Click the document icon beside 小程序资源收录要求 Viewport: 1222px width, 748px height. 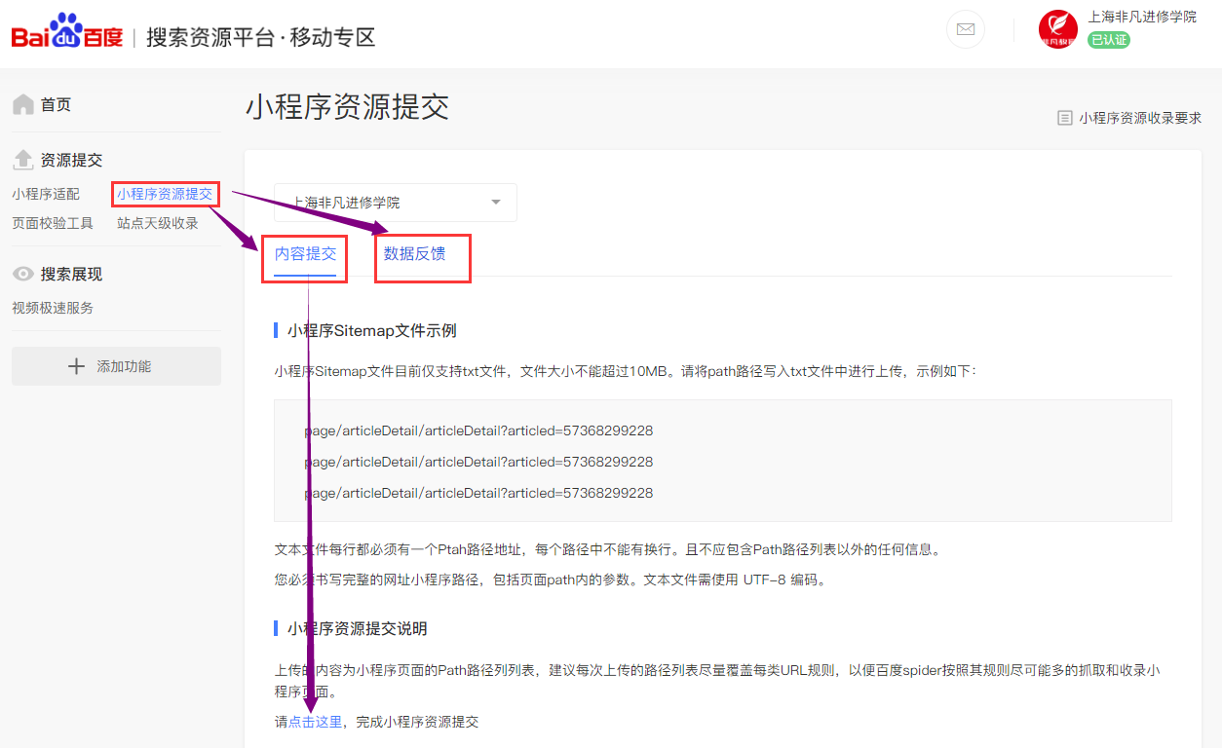click(1065, 118)
